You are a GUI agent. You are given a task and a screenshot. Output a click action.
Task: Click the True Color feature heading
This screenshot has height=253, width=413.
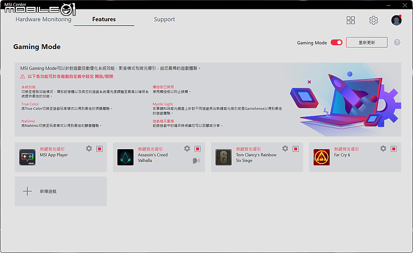tap(30, 104)
